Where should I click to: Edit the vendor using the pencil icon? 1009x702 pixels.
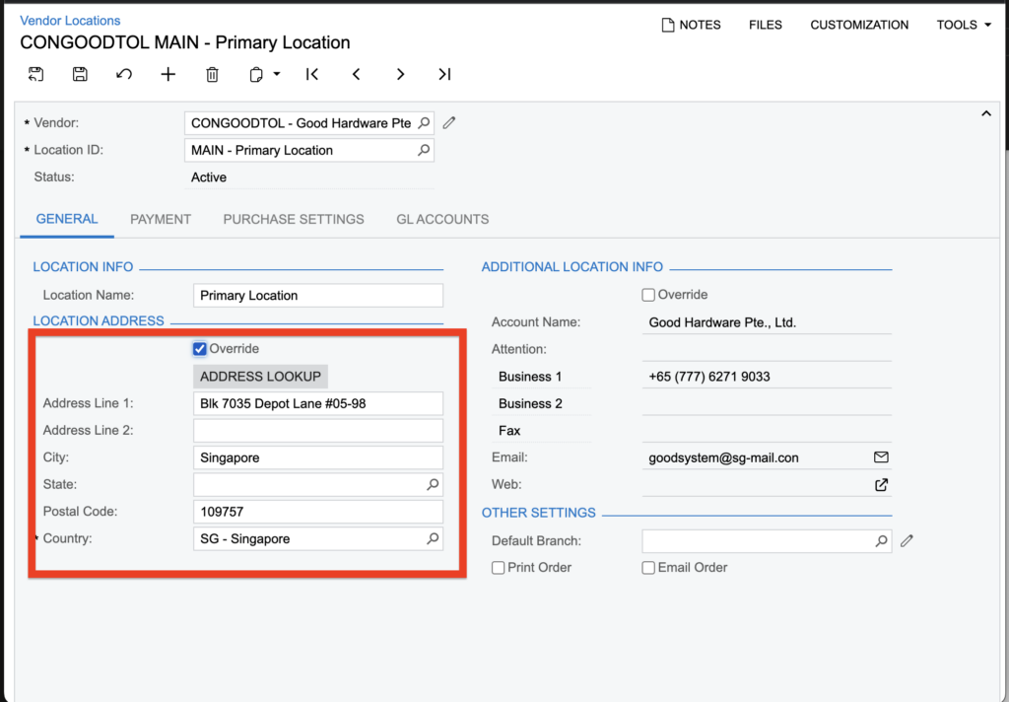tap(449, 123)
